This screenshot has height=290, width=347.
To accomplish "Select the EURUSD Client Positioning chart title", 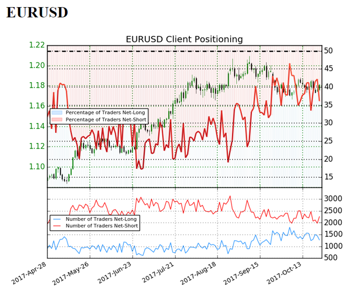I will click(x=184, y=39).
